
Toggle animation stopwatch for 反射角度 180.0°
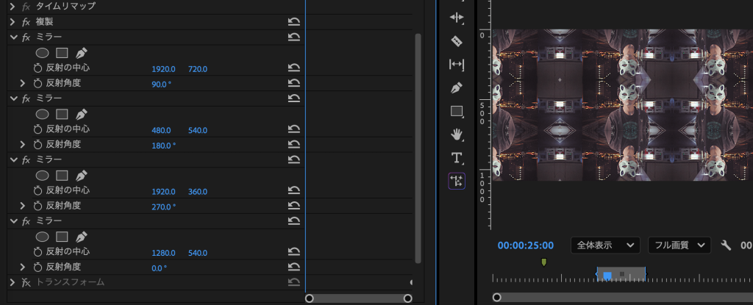[38, 145]
